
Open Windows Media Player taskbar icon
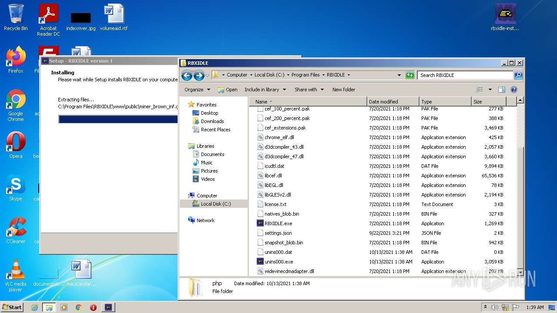64,307
